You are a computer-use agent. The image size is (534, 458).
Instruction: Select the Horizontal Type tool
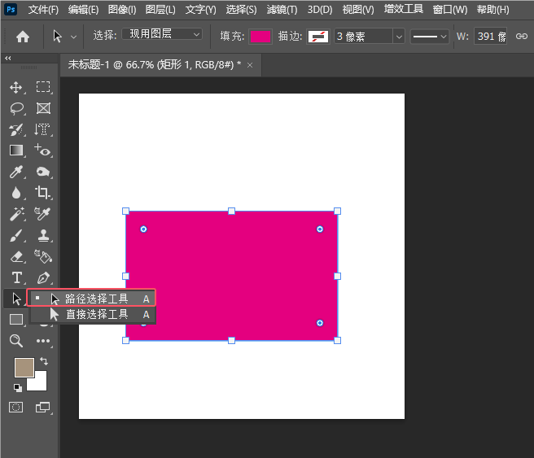coord(16,277)
